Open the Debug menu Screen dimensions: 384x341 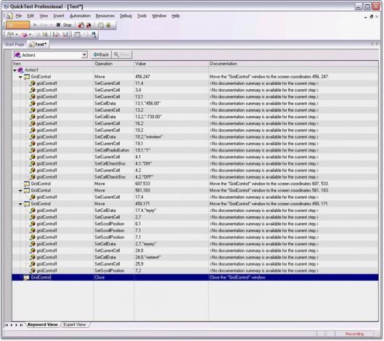[126, 16]
